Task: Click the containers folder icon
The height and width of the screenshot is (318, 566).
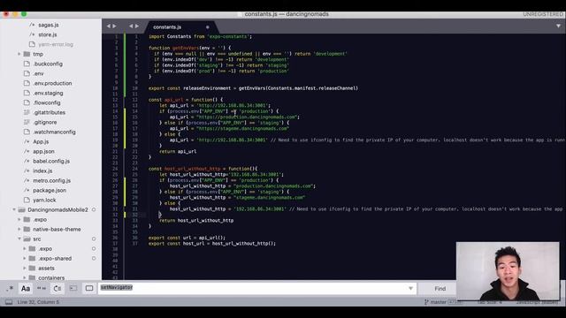Action: click(32, 277)
